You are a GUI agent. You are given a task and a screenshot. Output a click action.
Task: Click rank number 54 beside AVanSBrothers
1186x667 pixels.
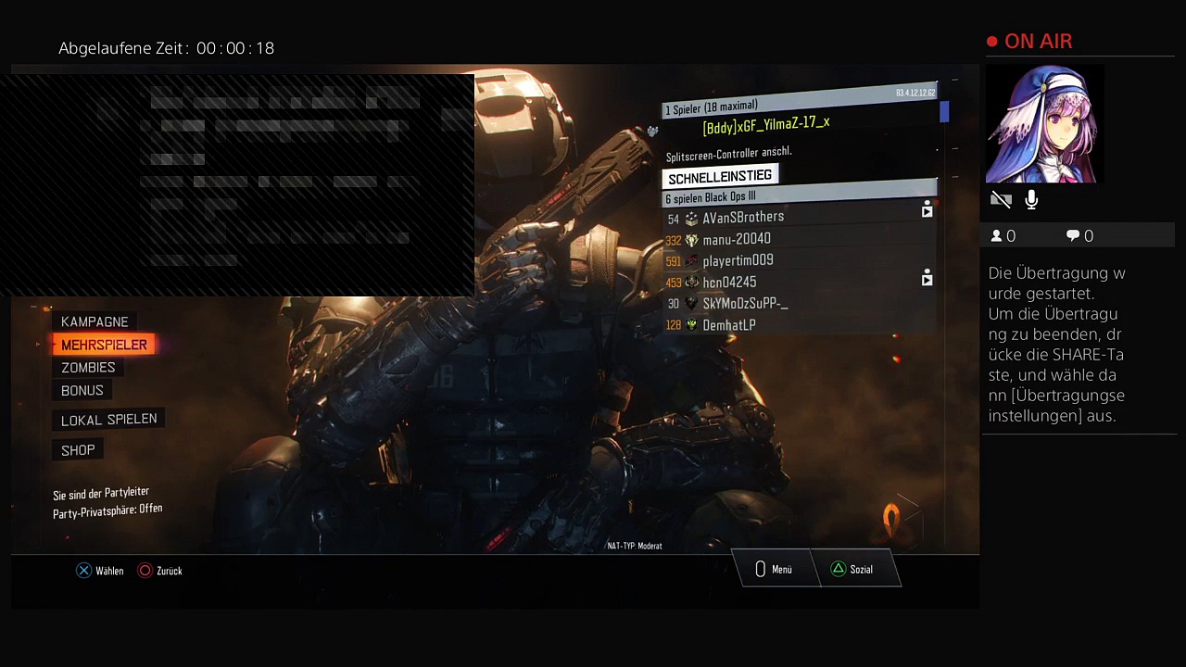[x=674, y=220]
